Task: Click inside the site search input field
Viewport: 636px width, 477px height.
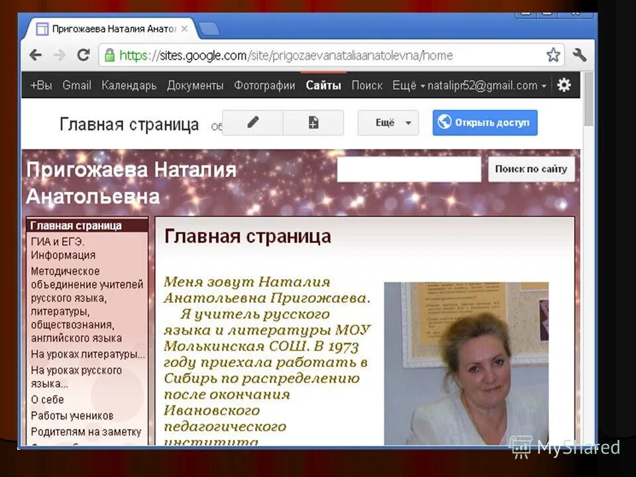Action: click(x=409, y=170)
